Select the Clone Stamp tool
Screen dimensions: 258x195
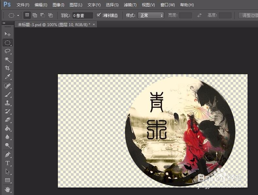click(x=8, y=103)
